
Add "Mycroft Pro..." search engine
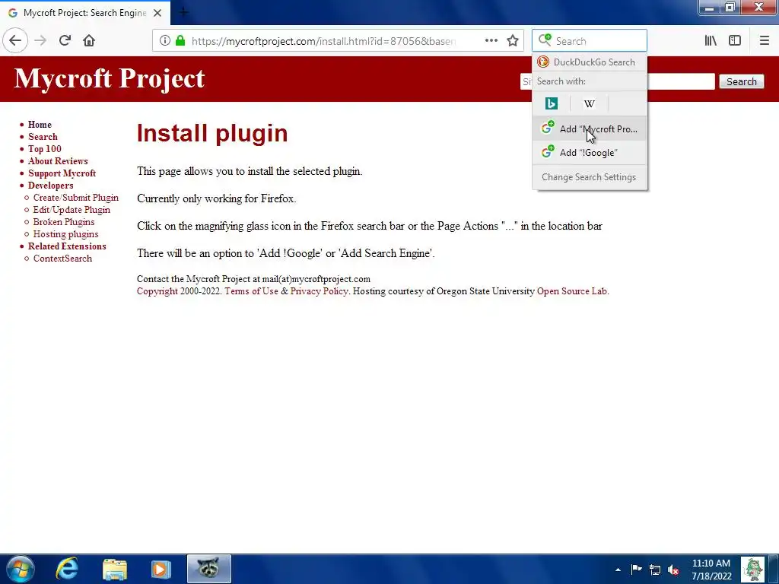590,129
